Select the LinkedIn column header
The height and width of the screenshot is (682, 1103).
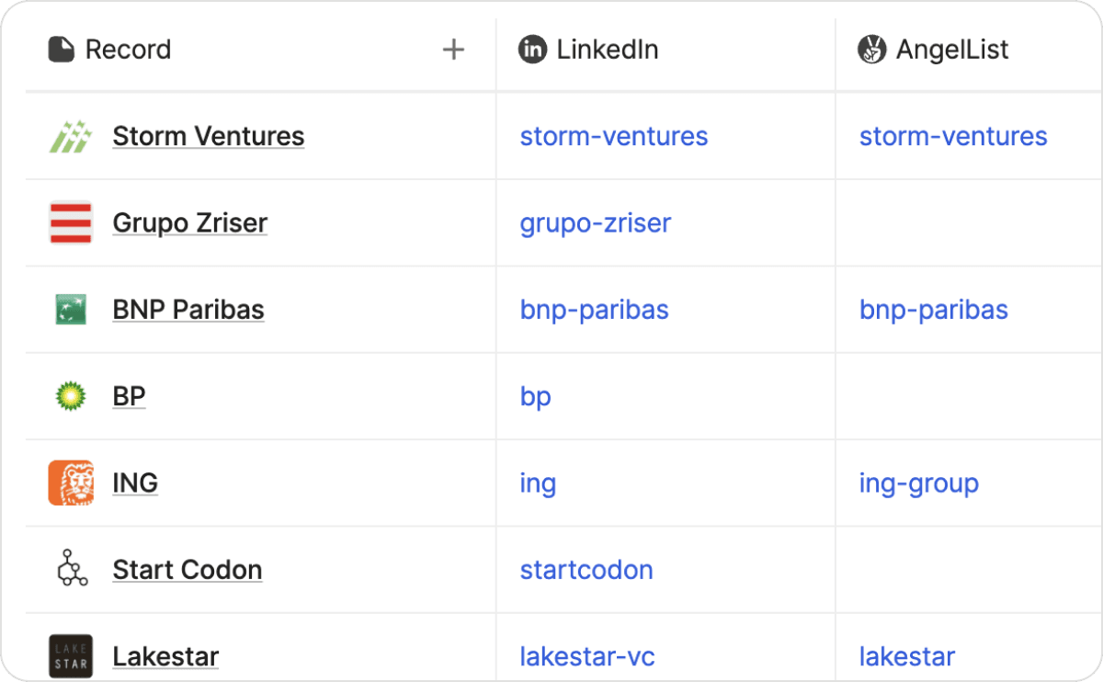coord(607,50)
